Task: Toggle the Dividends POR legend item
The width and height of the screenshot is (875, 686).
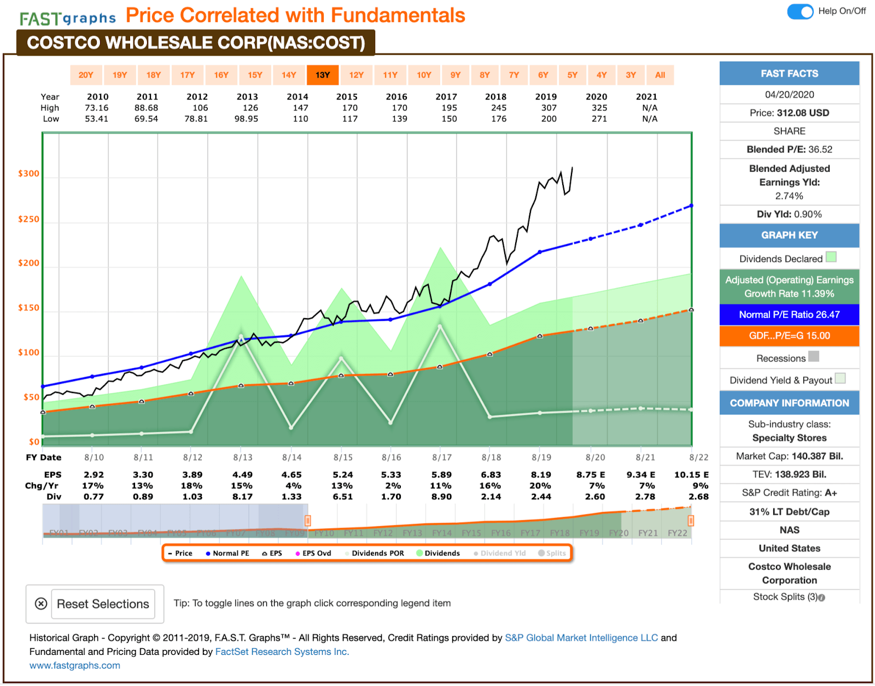Action: [x=375, y=553]
